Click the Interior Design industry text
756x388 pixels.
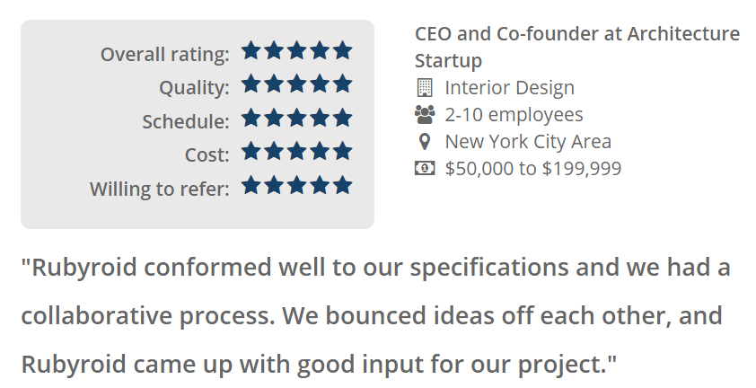[x=509, y=88]
